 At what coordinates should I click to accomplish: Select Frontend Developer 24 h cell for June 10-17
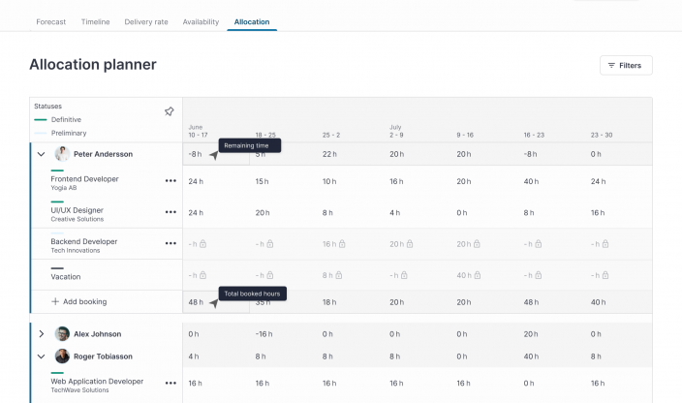196,181
